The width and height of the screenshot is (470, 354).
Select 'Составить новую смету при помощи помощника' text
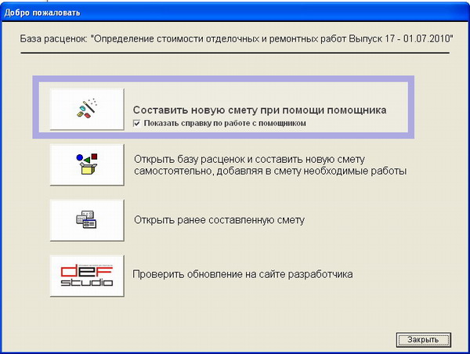pos(259,110)
